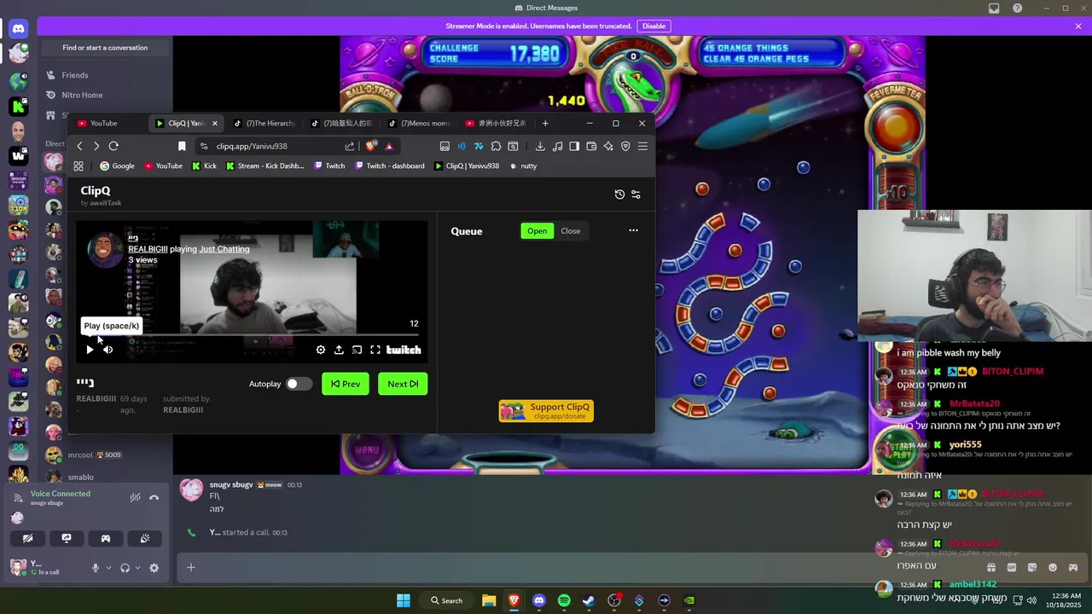Open the ClipQ history icon
Viewport: 1092px width, 614px height.
click(x=619, y=194)
